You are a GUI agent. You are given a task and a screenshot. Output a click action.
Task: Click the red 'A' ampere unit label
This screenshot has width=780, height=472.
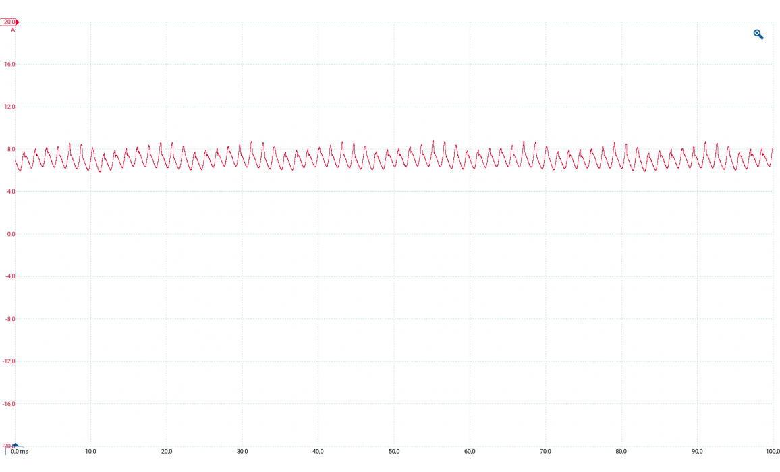13,30
